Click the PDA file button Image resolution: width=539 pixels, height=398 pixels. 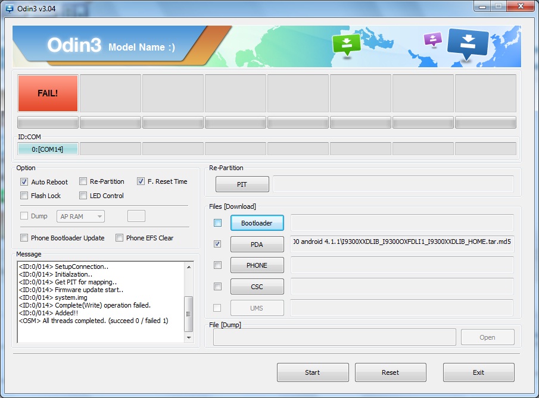[x=257, y=244]
